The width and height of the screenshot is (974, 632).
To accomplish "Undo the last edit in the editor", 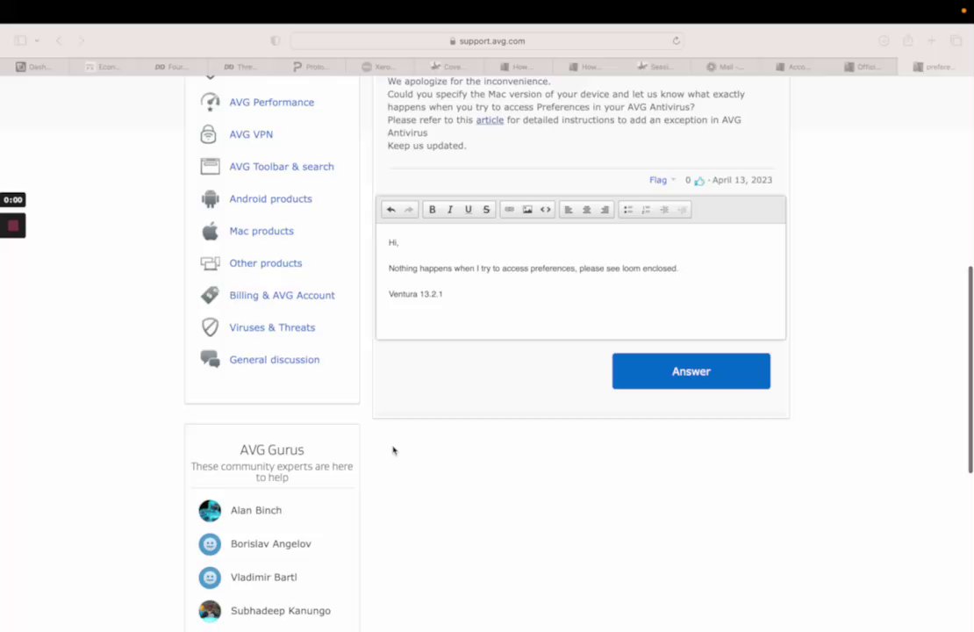I will pyautogui.click(x=390, y=210).
